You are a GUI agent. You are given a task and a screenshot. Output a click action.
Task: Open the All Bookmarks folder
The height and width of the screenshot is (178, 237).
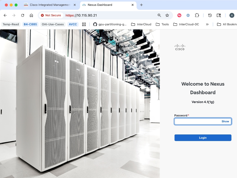click(227, 24)
